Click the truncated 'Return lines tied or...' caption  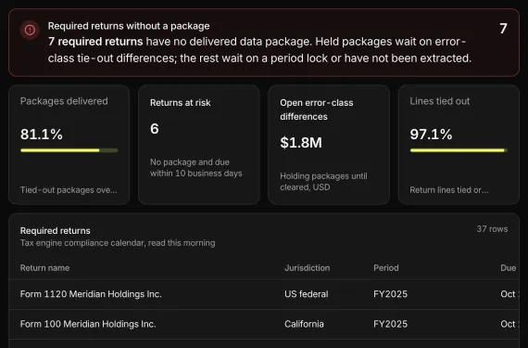[x=449, y=190]
